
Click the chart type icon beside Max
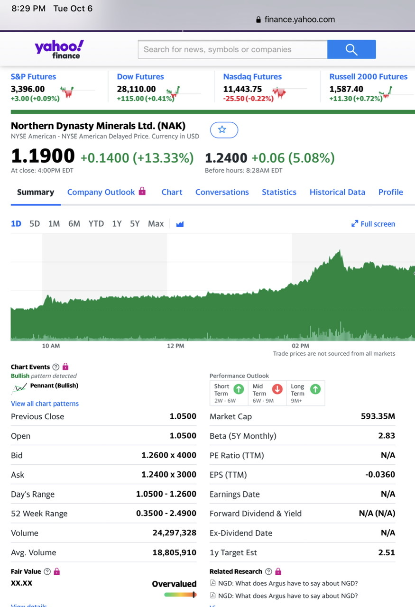click(x=180, y=224)
